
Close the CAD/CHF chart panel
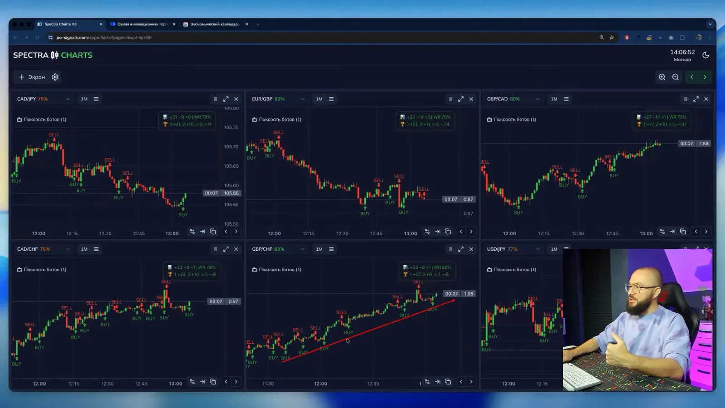[x=236, y=249]
